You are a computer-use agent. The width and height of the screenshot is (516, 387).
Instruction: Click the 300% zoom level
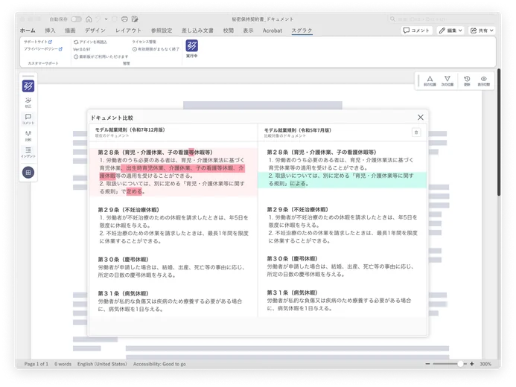pos(485,364)
